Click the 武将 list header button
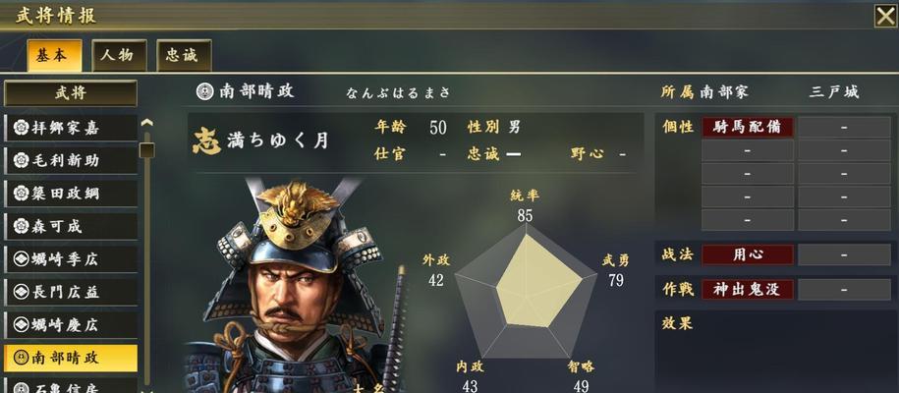Viewport: 899px width, 393px height. pos(71,93)
